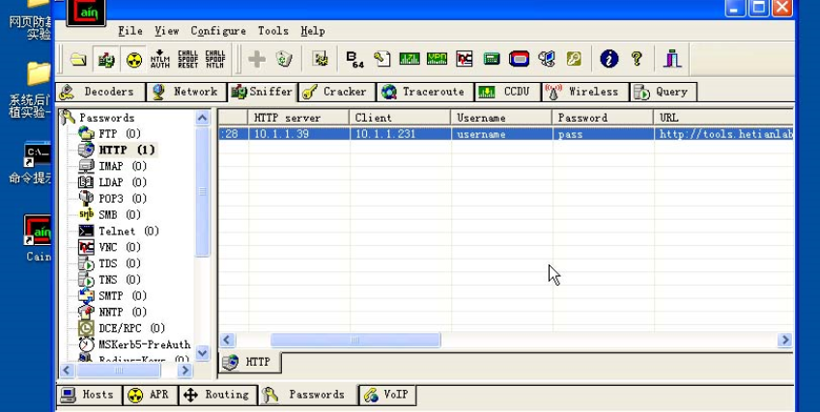Switch to the Traceroute tab
820x412 pixels.
[425, 92]
